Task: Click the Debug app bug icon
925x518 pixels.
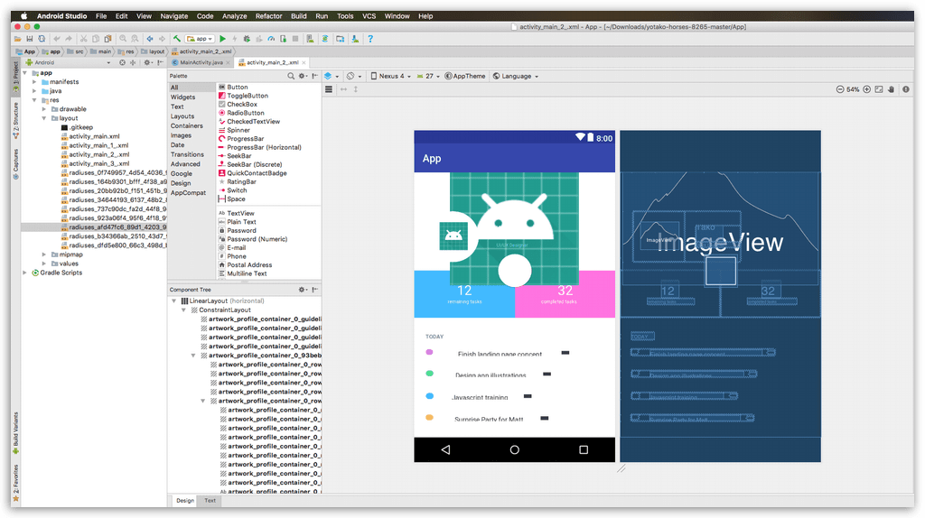Action: point(248,39)
